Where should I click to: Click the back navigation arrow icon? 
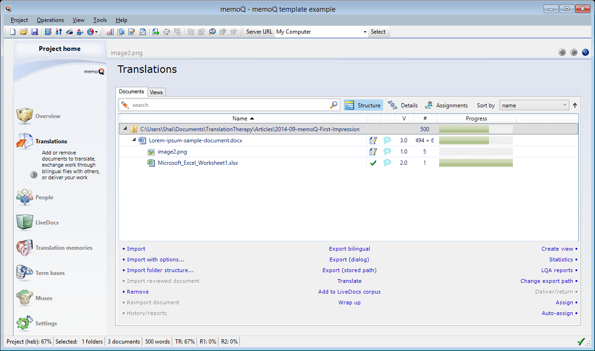(x=562, y=53)
